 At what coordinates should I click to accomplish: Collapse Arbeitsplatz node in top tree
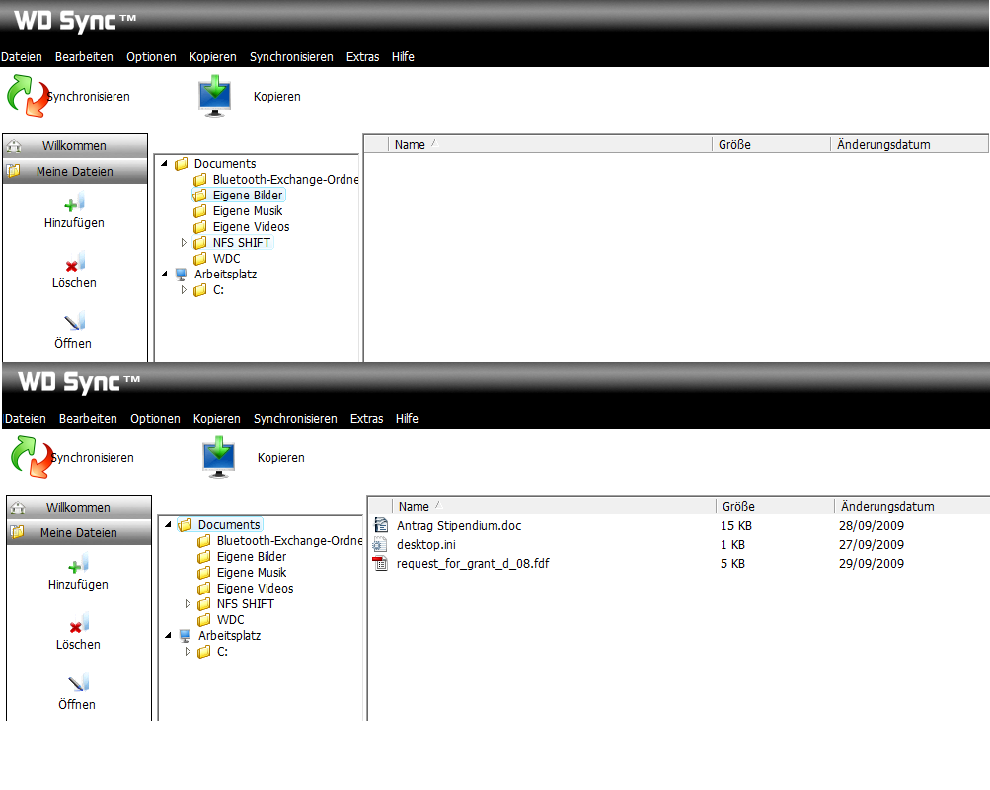click(x=164, y=274)
